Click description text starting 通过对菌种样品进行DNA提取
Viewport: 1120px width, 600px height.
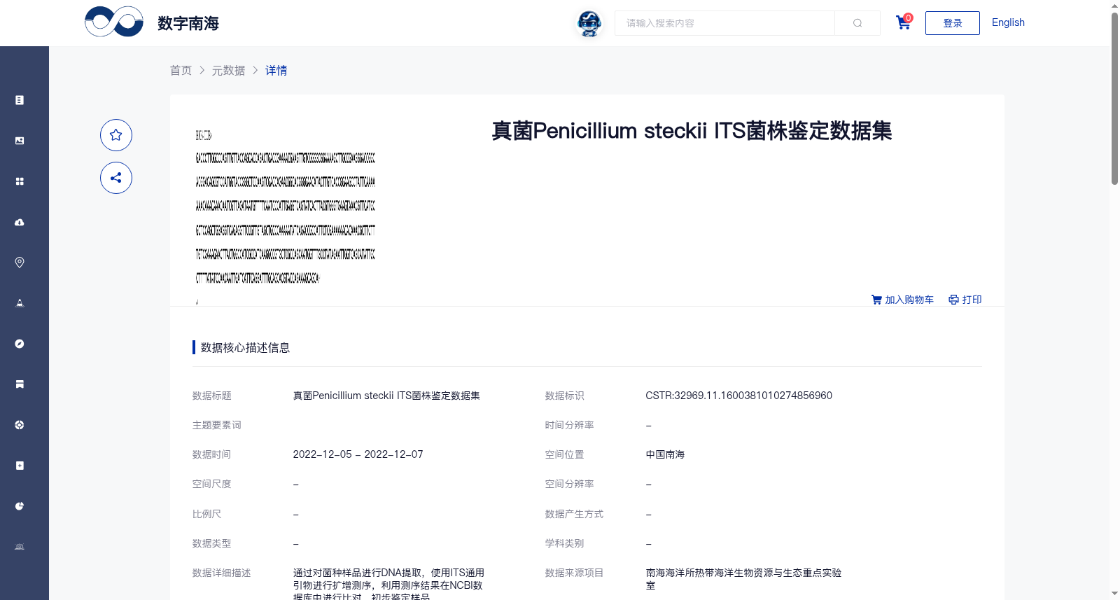tap(388, 584)
